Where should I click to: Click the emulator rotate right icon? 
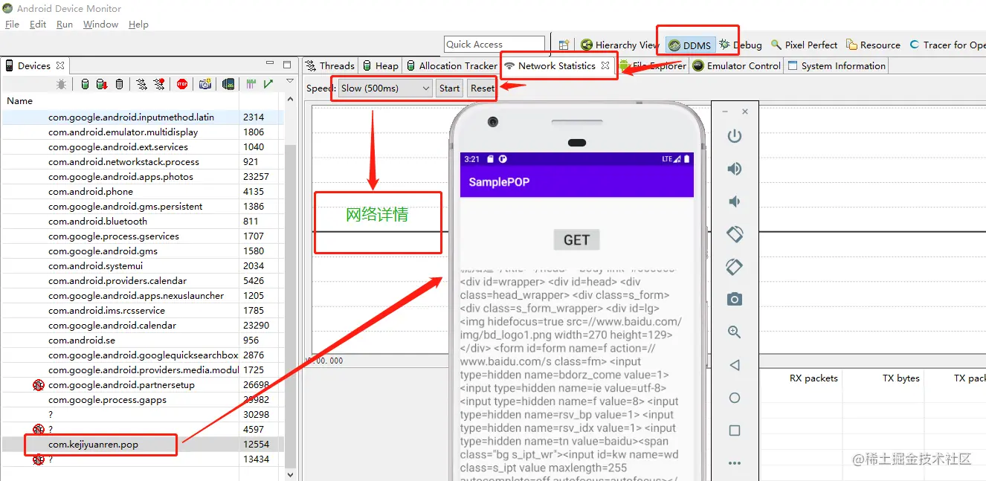click(735, 267)
